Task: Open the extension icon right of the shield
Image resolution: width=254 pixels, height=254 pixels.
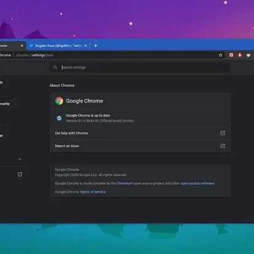Action: tap(248, 55)
